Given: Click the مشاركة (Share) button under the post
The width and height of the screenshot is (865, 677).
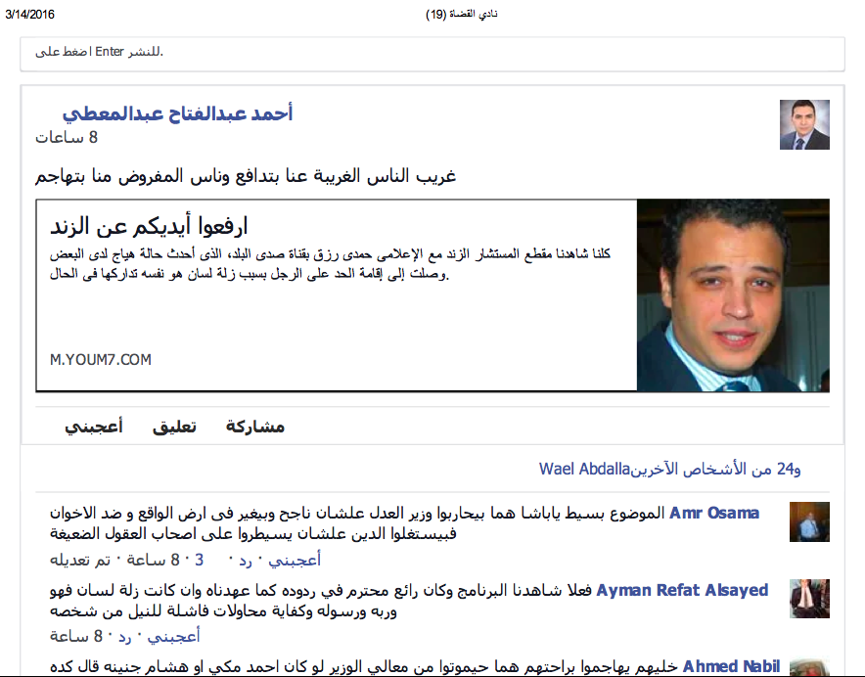Looking at the screenshot, I should point(254,427).
